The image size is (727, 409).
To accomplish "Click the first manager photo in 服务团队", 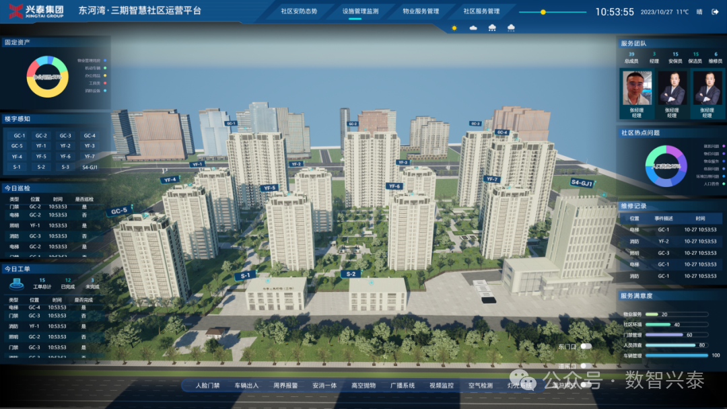I will click(x=637, y=88).
